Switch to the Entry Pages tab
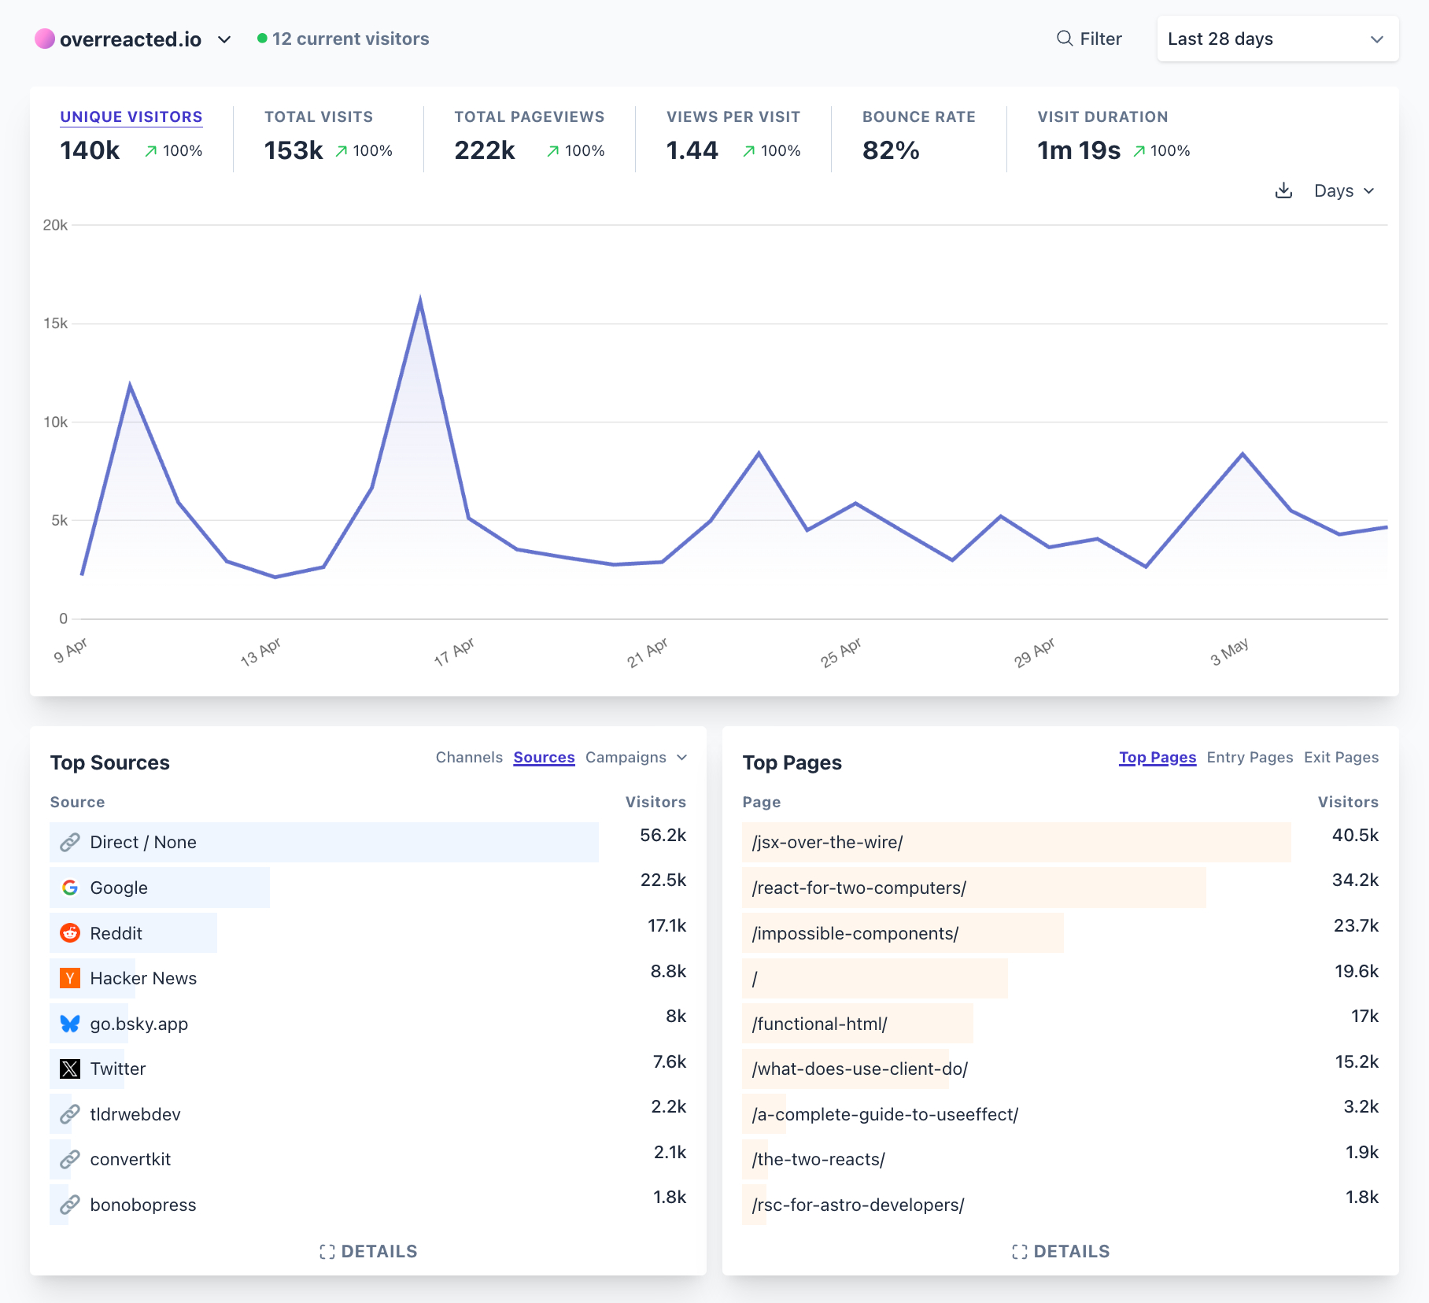1429x1303 pixels. point(1250,757)
